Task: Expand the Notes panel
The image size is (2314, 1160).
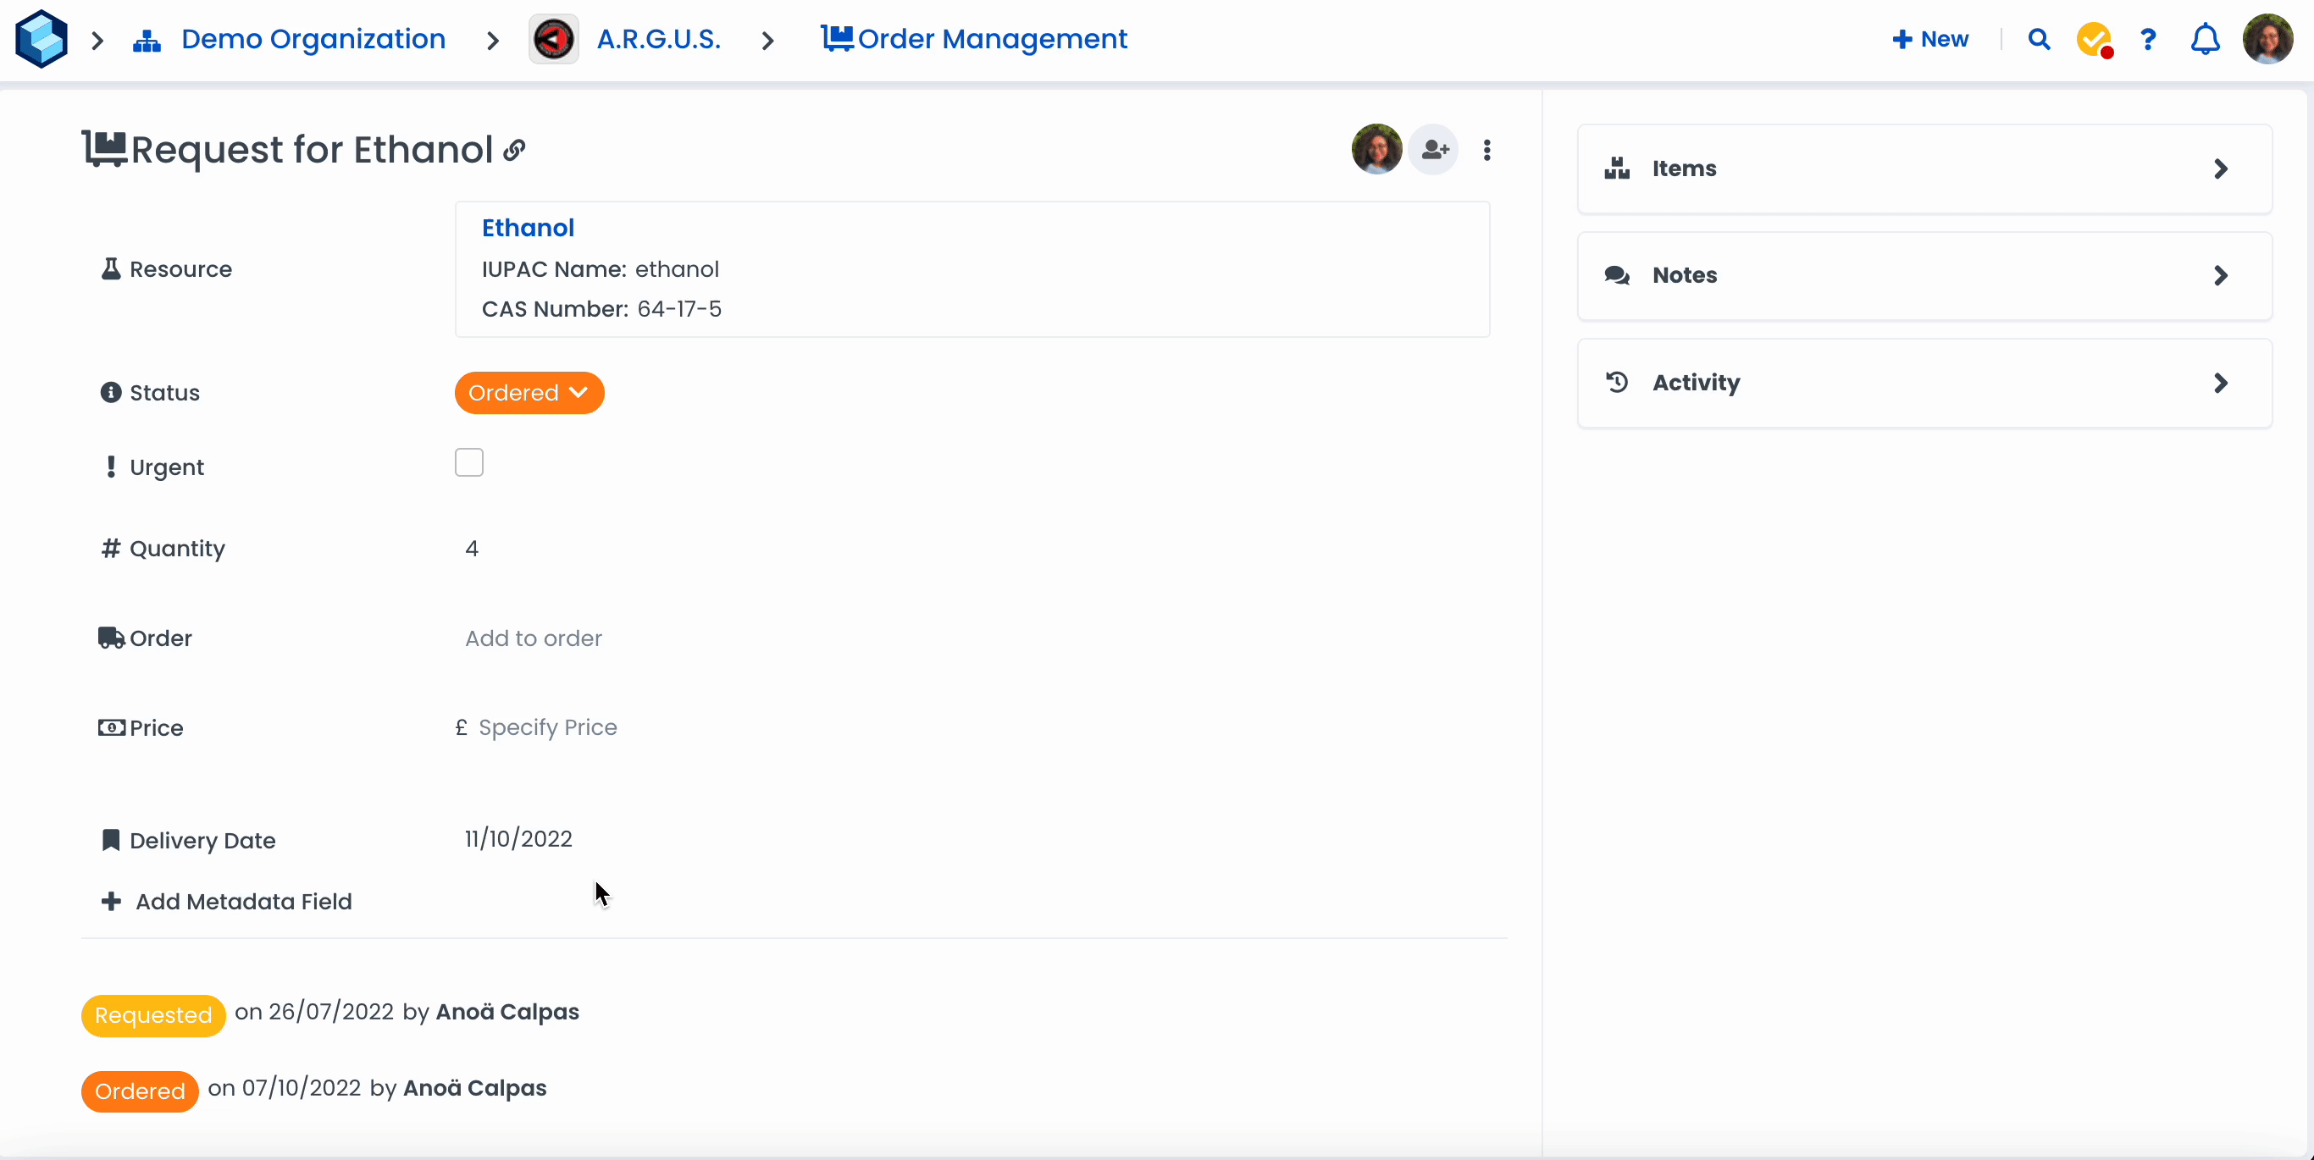Action: (1924, 276)
